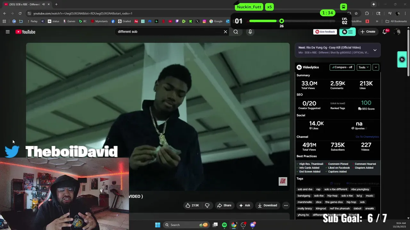This screenshot has width=410, height=230.
Task: Open the Myinstants bookmark
Action: coord(99,21)
